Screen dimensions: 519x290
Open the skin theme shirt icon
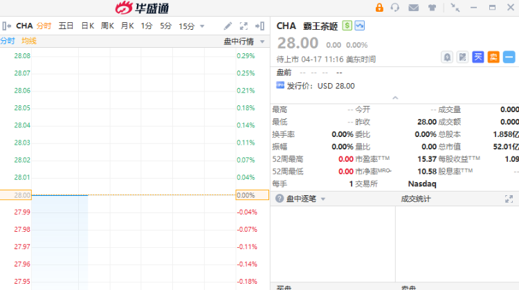(432, 8)
